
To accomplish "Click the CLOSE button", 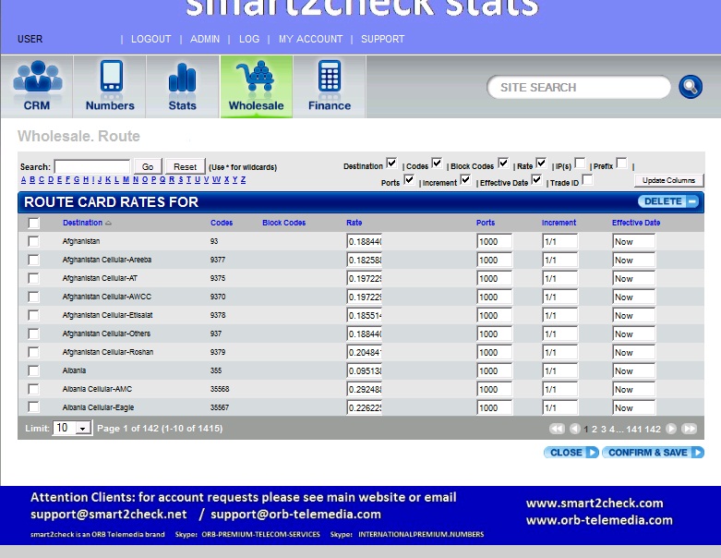I will 571,453.
